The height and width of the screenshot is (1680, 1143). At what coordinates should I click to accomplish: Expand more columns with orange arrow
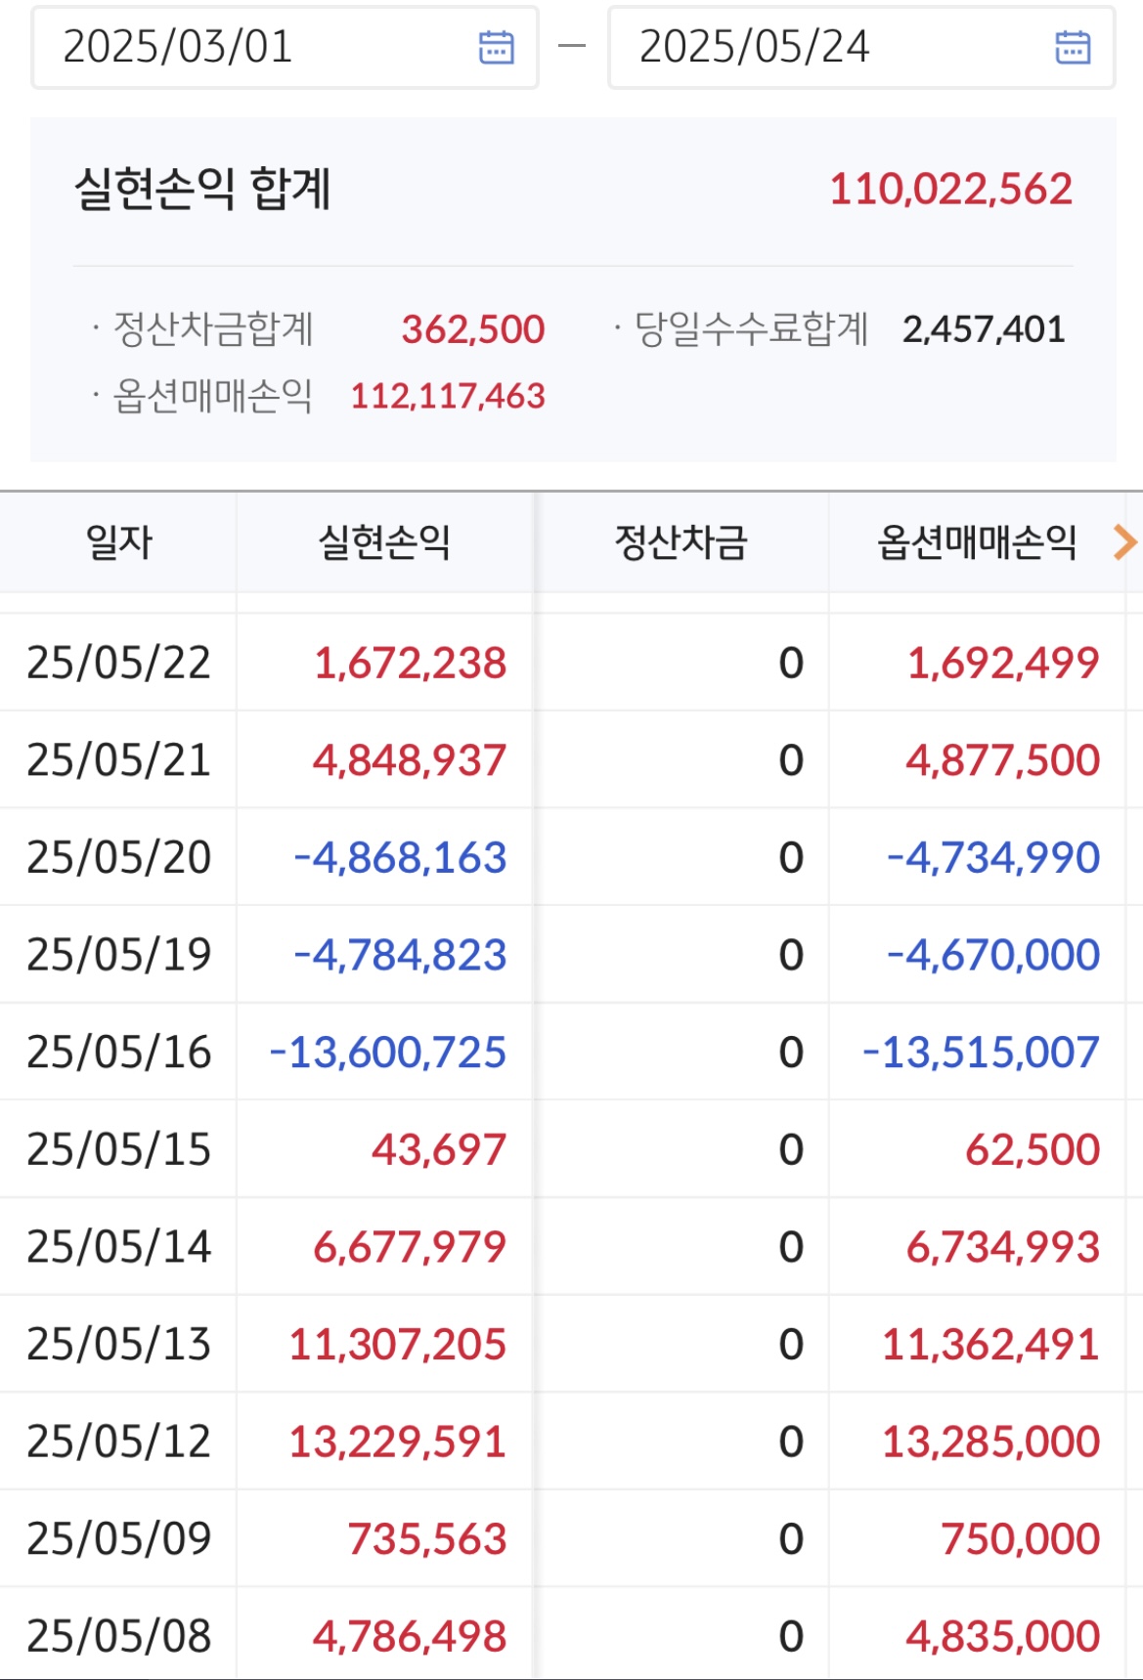[1124, 541]
